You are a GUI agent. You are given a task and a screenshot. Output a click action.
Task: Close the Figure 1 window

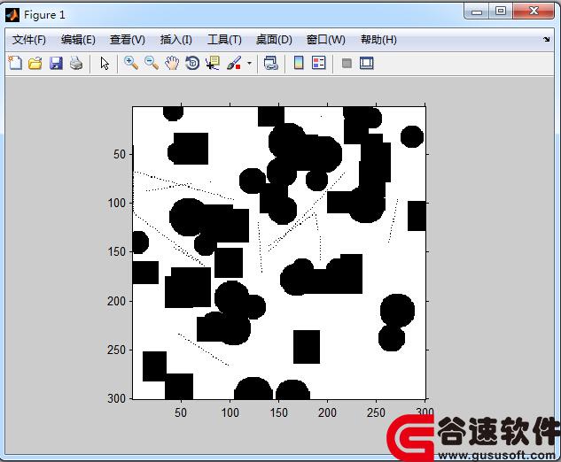click(x=534, y=12)
